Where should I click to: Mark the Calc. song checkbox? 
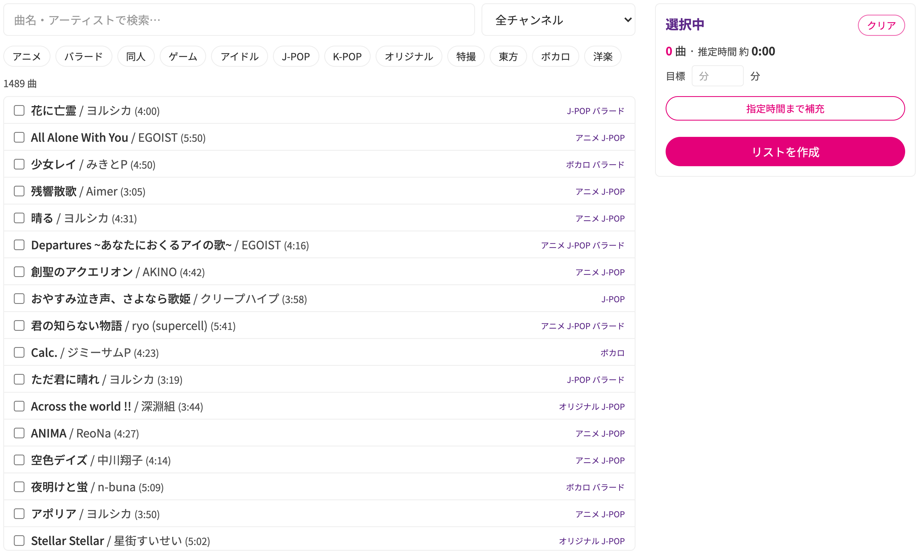[19, 352]
